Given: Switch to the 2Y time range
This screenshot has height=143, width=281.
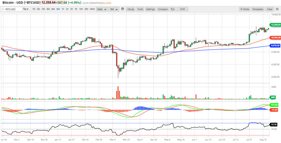Looking at the screenshot, I should tap(67, 9).
